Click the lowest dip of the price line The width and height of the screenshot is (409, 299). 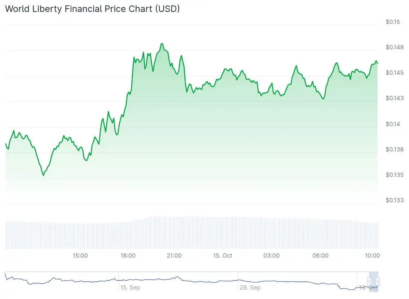click(x=43, y=175)
